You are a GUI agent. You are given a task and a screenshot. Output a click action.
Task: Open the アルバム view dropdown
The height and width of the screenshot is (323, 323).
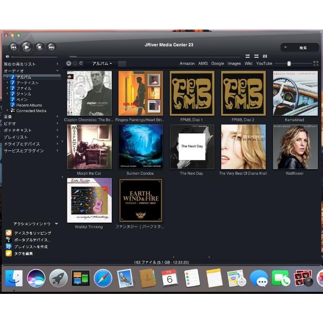point(102,63)
